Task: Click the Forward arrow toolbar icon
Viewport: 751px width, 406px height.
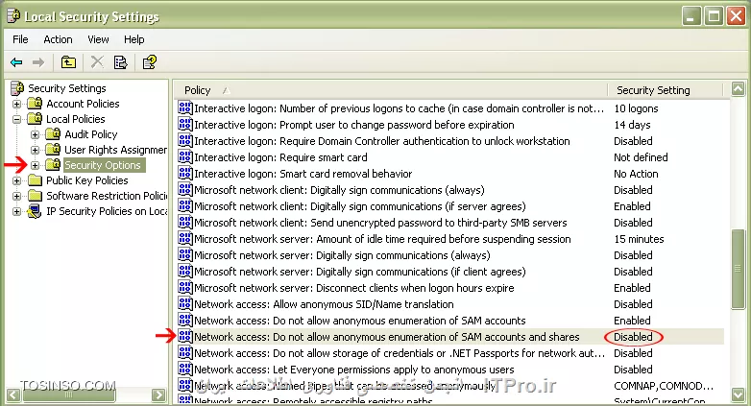Action: [38, 62]
